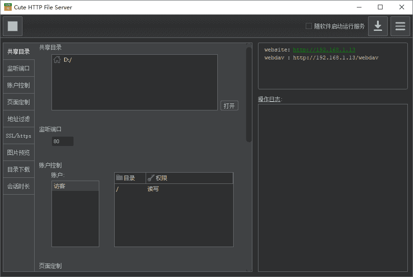Click the home icon beside D:/
The image size is (413, 277).
click(57, 60)
